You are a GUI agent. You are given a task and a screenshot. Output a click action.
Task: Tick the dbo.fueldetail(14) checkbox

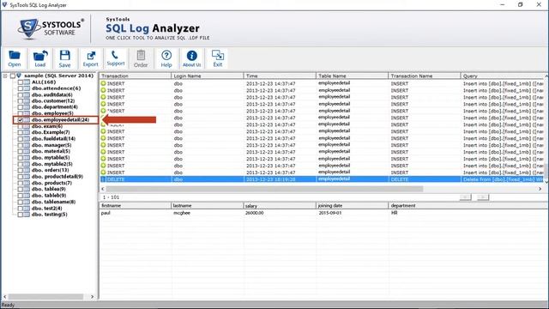coord(21,139)
